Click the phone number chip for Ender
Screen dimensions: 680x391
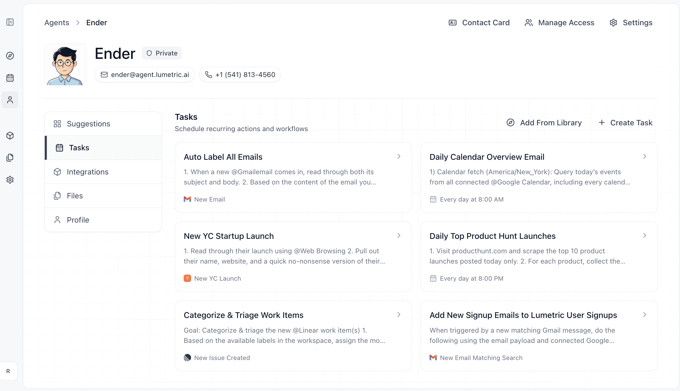240,74
